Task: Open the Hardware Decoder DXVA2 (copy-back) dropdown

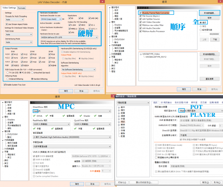Action: tap(51, 19)
